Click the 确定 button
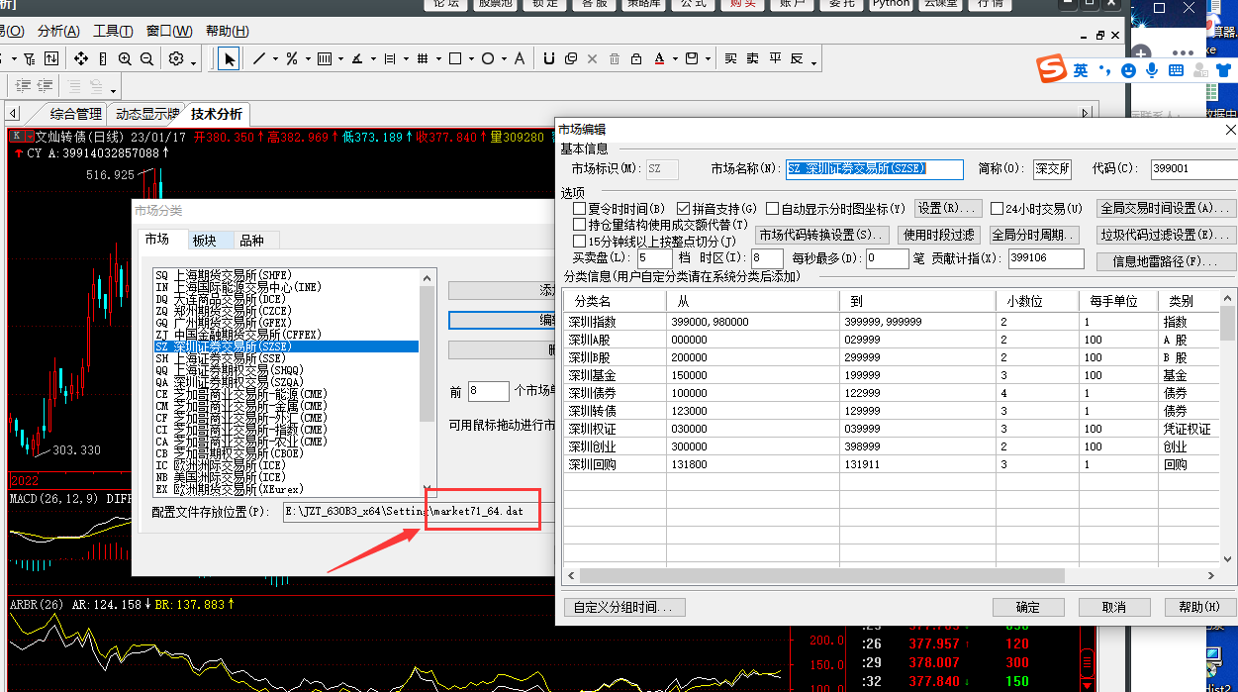 [x=1028, y=607]
